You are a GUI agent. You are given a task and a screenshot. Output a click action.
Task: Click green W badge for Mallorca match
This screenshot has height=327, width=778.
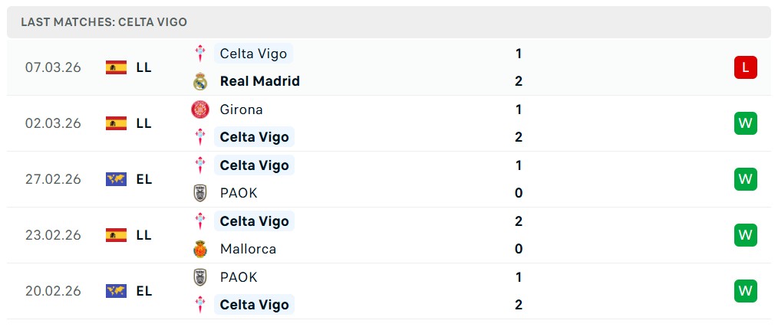coord(745,235)
